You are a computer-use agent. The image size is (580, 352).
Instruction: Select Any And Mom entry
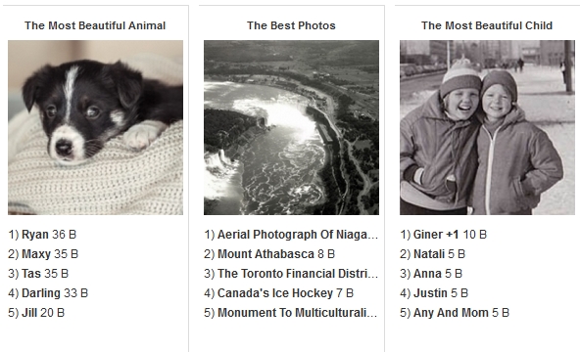(451, 313)
